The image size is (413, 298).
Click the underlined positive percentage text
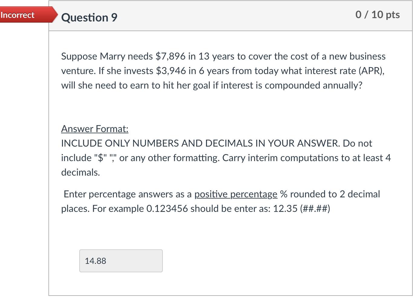point(236,194)
